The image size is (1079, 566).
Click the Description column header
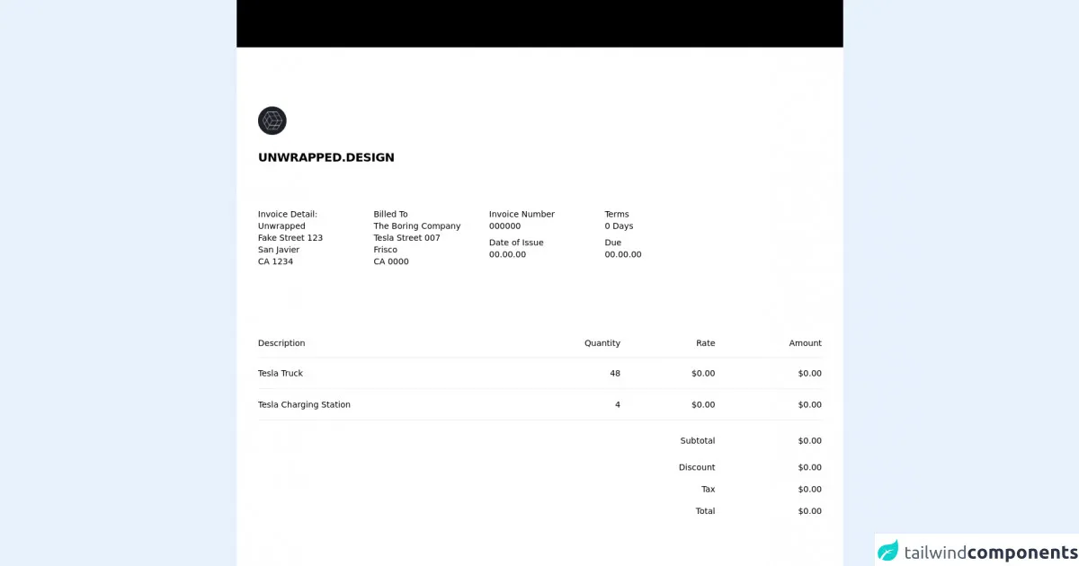[x=281, y=343]
